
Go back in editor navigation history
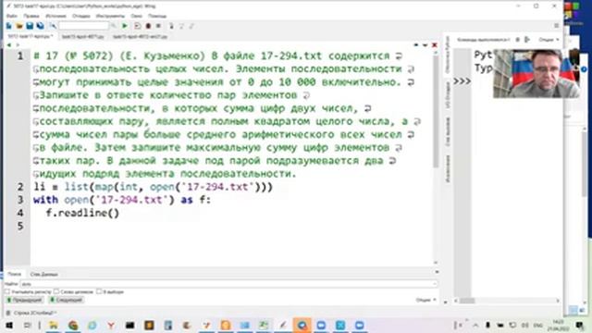point(9,45)
